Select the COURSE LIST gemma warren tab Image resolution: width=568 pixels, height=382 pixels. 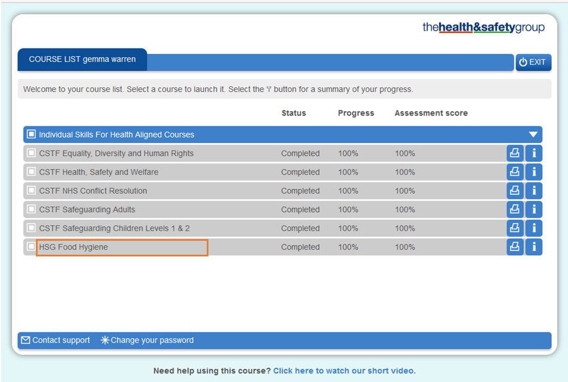coord(82,59)
